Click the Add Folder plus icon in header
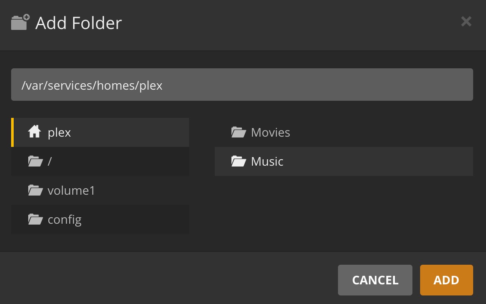 20,22
